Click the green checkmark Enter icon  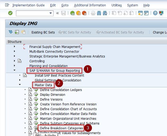(x=10, y=13)
